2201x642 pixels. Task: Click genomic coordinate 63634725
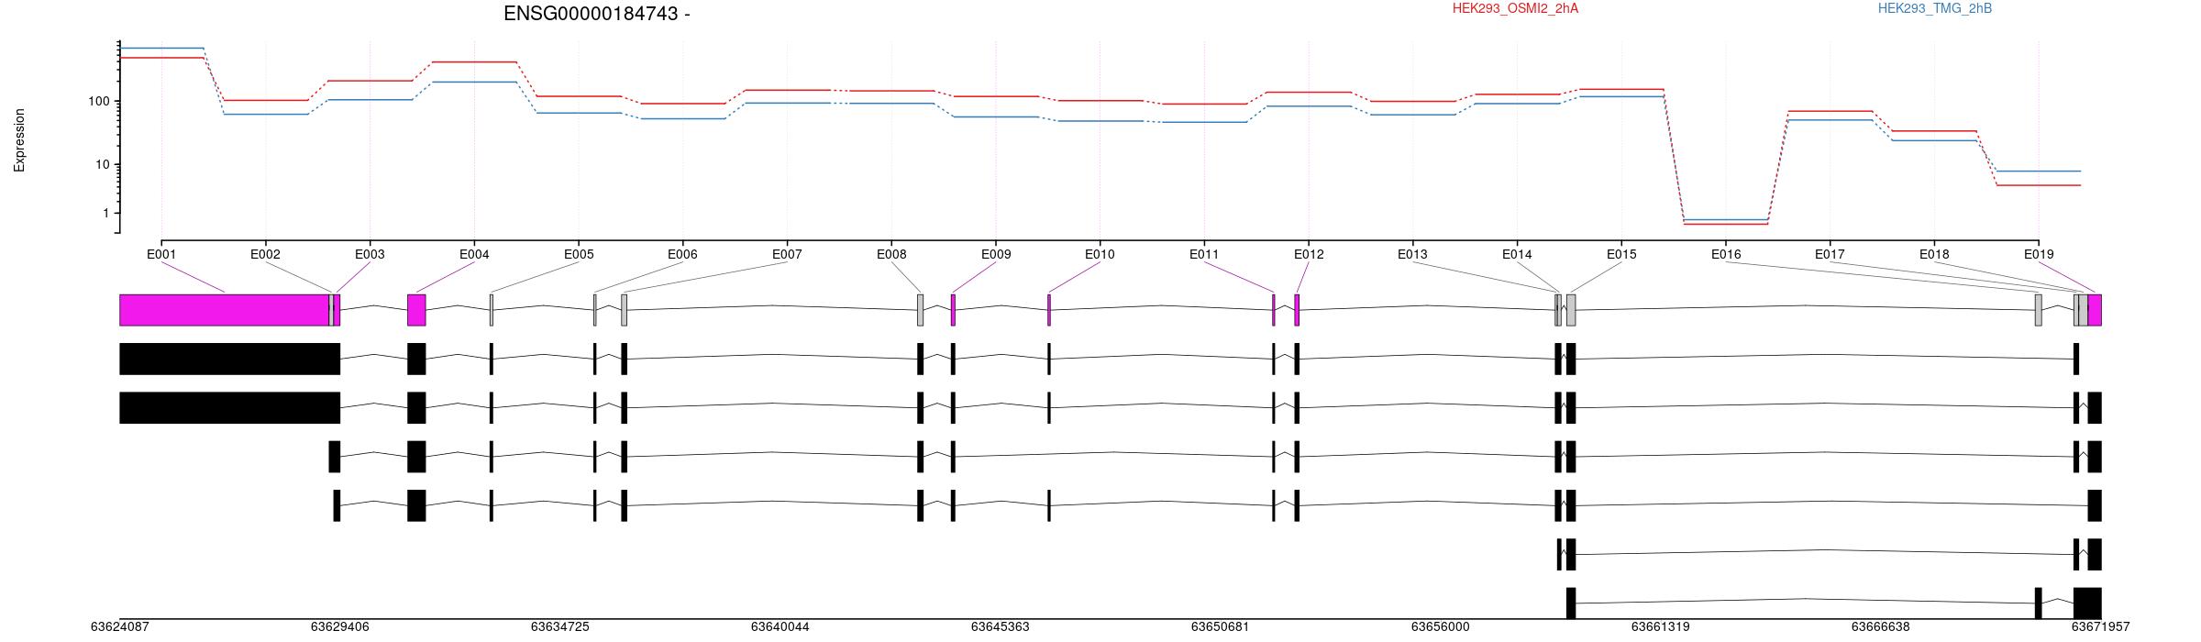click(560, 627)
